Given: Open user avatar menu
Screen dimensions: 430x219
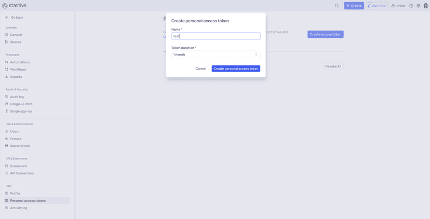Looking at the screenshot, I should (426, 6).
